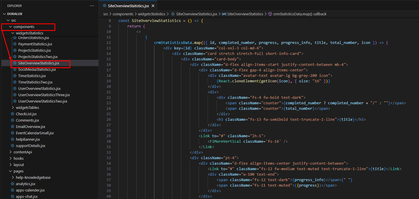Open apps-calender.jsx from the explorer
This screenshot has height=199, width=419.
pyautogui.click(x=30, y=190)
